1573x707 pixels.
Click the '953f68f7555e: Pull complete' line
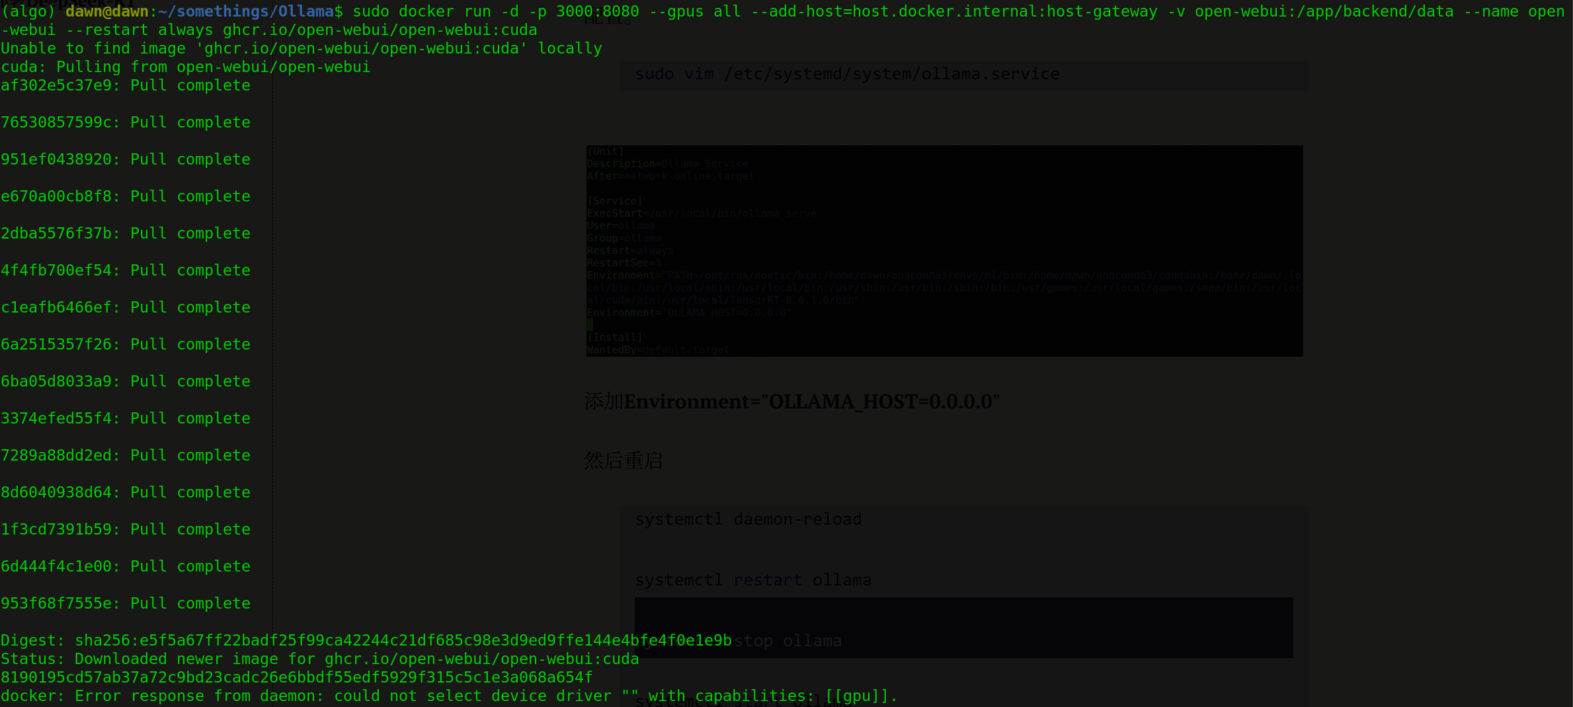(x=126, y=604)
